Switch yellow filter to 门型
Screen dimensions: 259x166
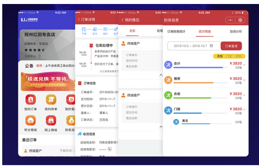click(229, 56)
